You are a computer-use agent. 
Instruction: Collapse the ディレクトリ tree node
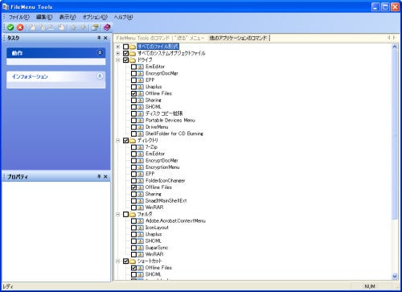tap(117, 141)
